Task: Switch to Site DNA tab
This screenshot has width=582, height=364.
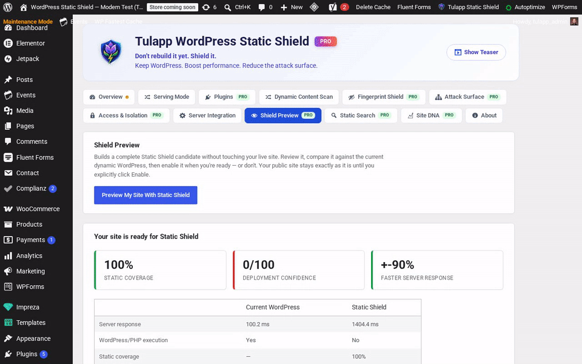Action: click(x=431, y=115)
